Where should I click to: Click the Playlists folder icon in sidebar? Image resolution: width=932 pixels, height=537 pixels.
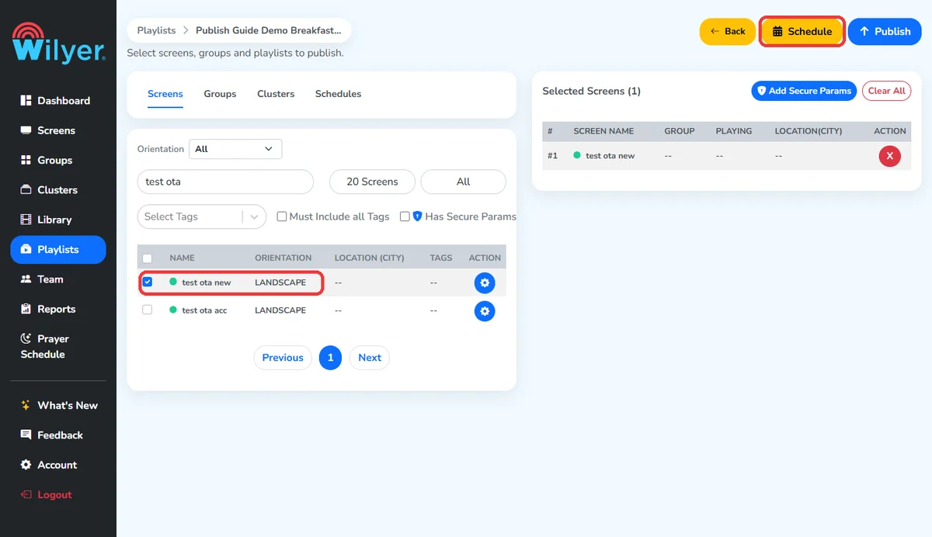coord(26,250)
